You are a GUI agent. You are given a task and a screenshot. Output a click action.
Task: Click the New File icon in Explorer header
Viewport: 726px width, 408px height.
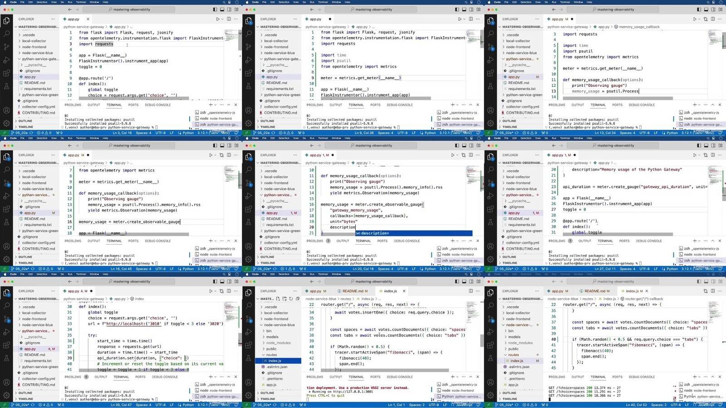(x=279, y=299)
